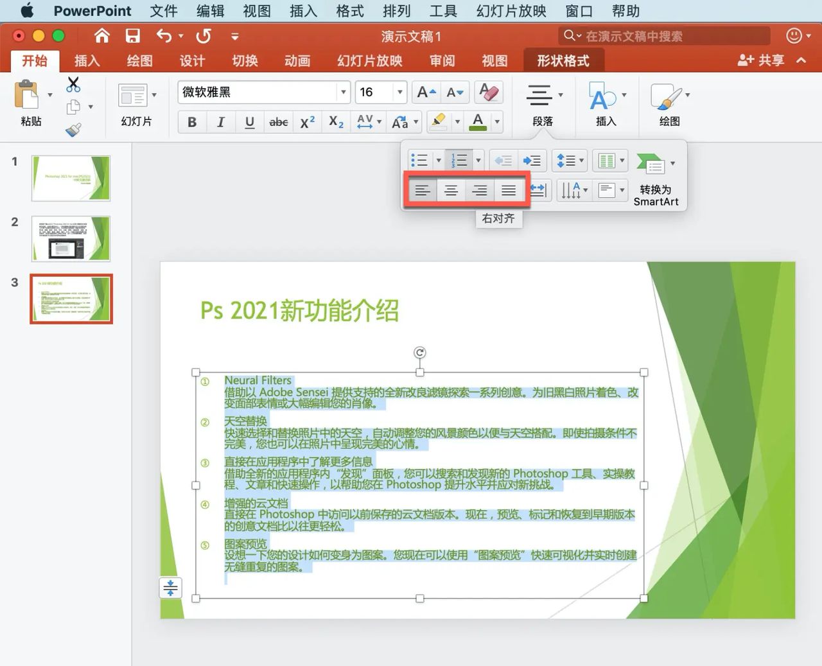822x666 pixels.
Task: Open the Apple menu
Action: pos(26,11)
